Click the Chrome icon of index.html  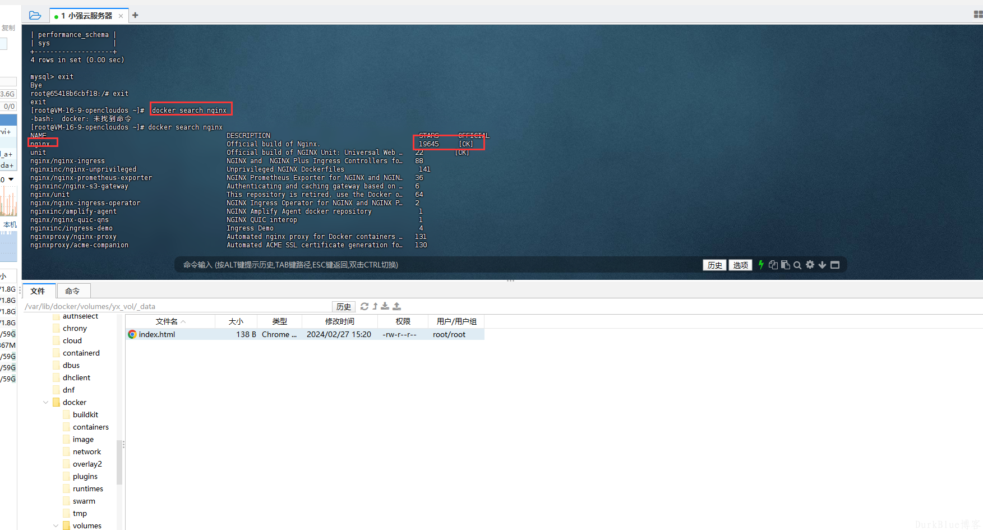point(132,334)
